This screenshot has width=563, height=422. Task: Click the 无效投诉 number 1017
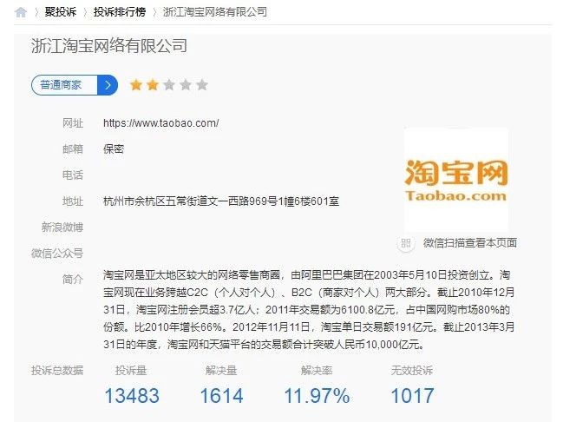point(412,396)
